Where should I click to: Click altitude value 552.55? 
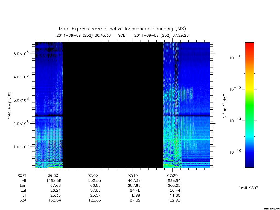[94, 180]
